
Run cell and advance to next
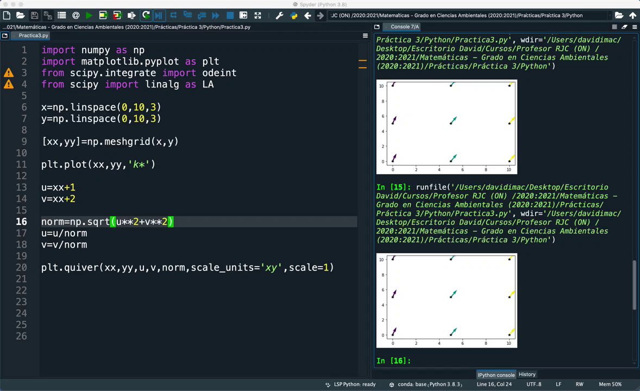117,16
